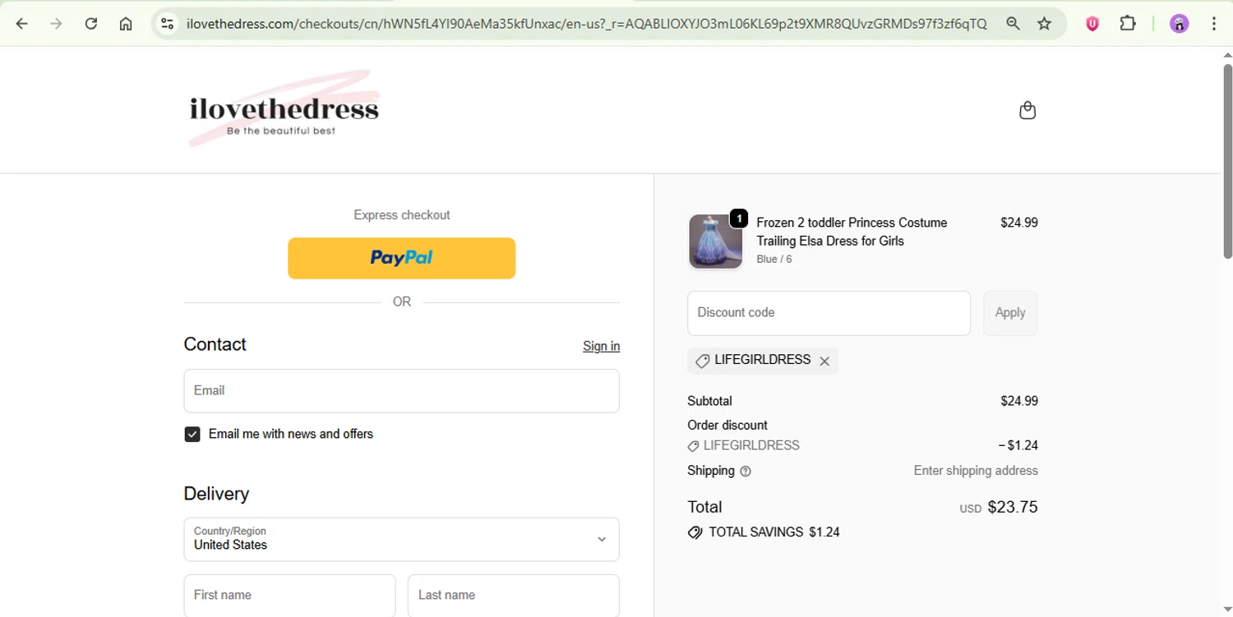
Task: Open the shopping bag cart icon
Action: 1027,110
